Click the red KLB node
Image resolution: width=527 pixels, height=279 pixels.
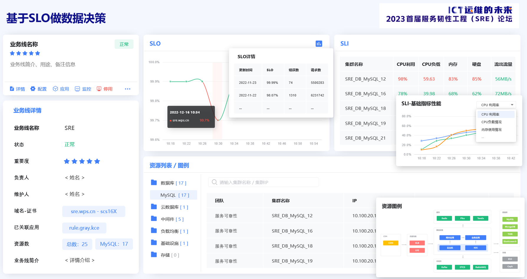coord(417,243)
